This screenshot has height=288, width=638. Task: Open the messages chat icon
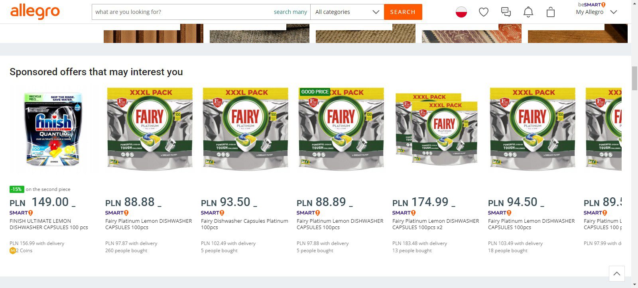point(506,12)
